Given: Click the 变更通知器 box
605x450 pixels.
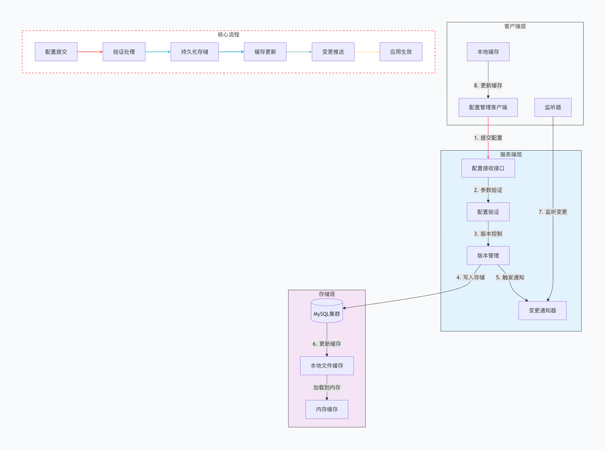Looking at the screenshot, I should click(x=542, y=310).
